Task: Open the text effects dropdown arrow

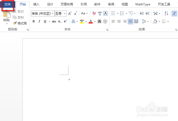Action: point(77,21)
